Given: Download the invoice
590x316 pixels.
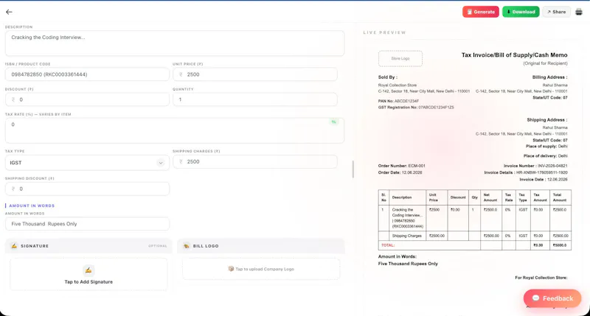Looking at the screenshot, I should (x=521, y=12).
